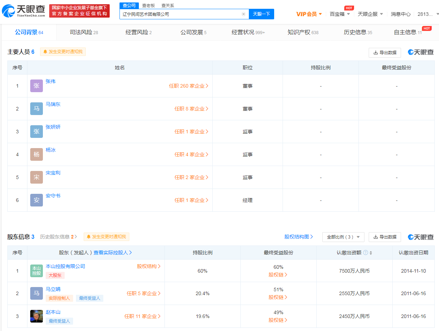Screen dimensions: 439x331
Task: Select the 查关系 search mode tab
Action: (168, 6)
